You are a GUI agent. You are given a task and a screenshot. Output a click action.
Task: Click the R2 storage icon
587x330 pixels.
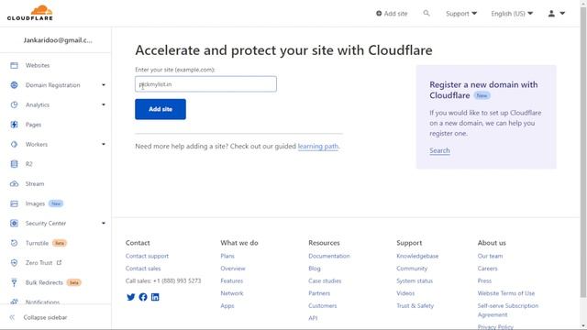(x=15, y=164)
